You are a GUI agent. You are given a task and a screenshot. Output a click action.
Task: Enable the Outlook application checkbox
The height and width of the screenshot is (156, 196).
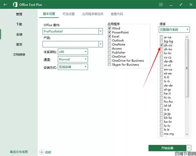click(x=110, y=41)
